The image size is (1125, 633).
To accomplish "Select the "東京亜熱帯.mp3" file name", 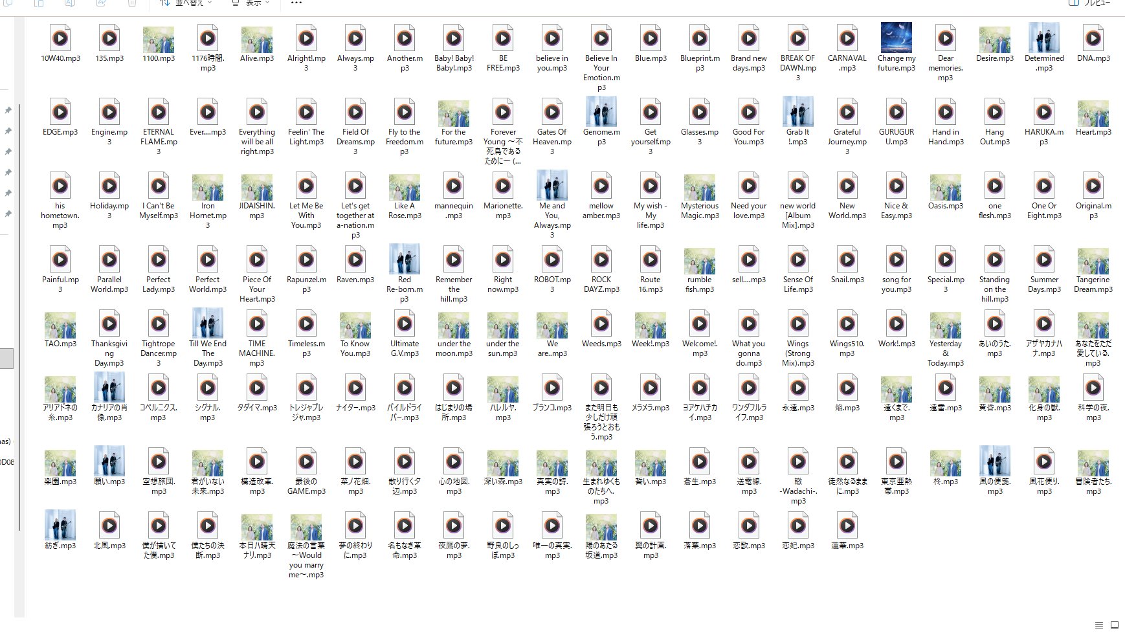I will [897, 487].
